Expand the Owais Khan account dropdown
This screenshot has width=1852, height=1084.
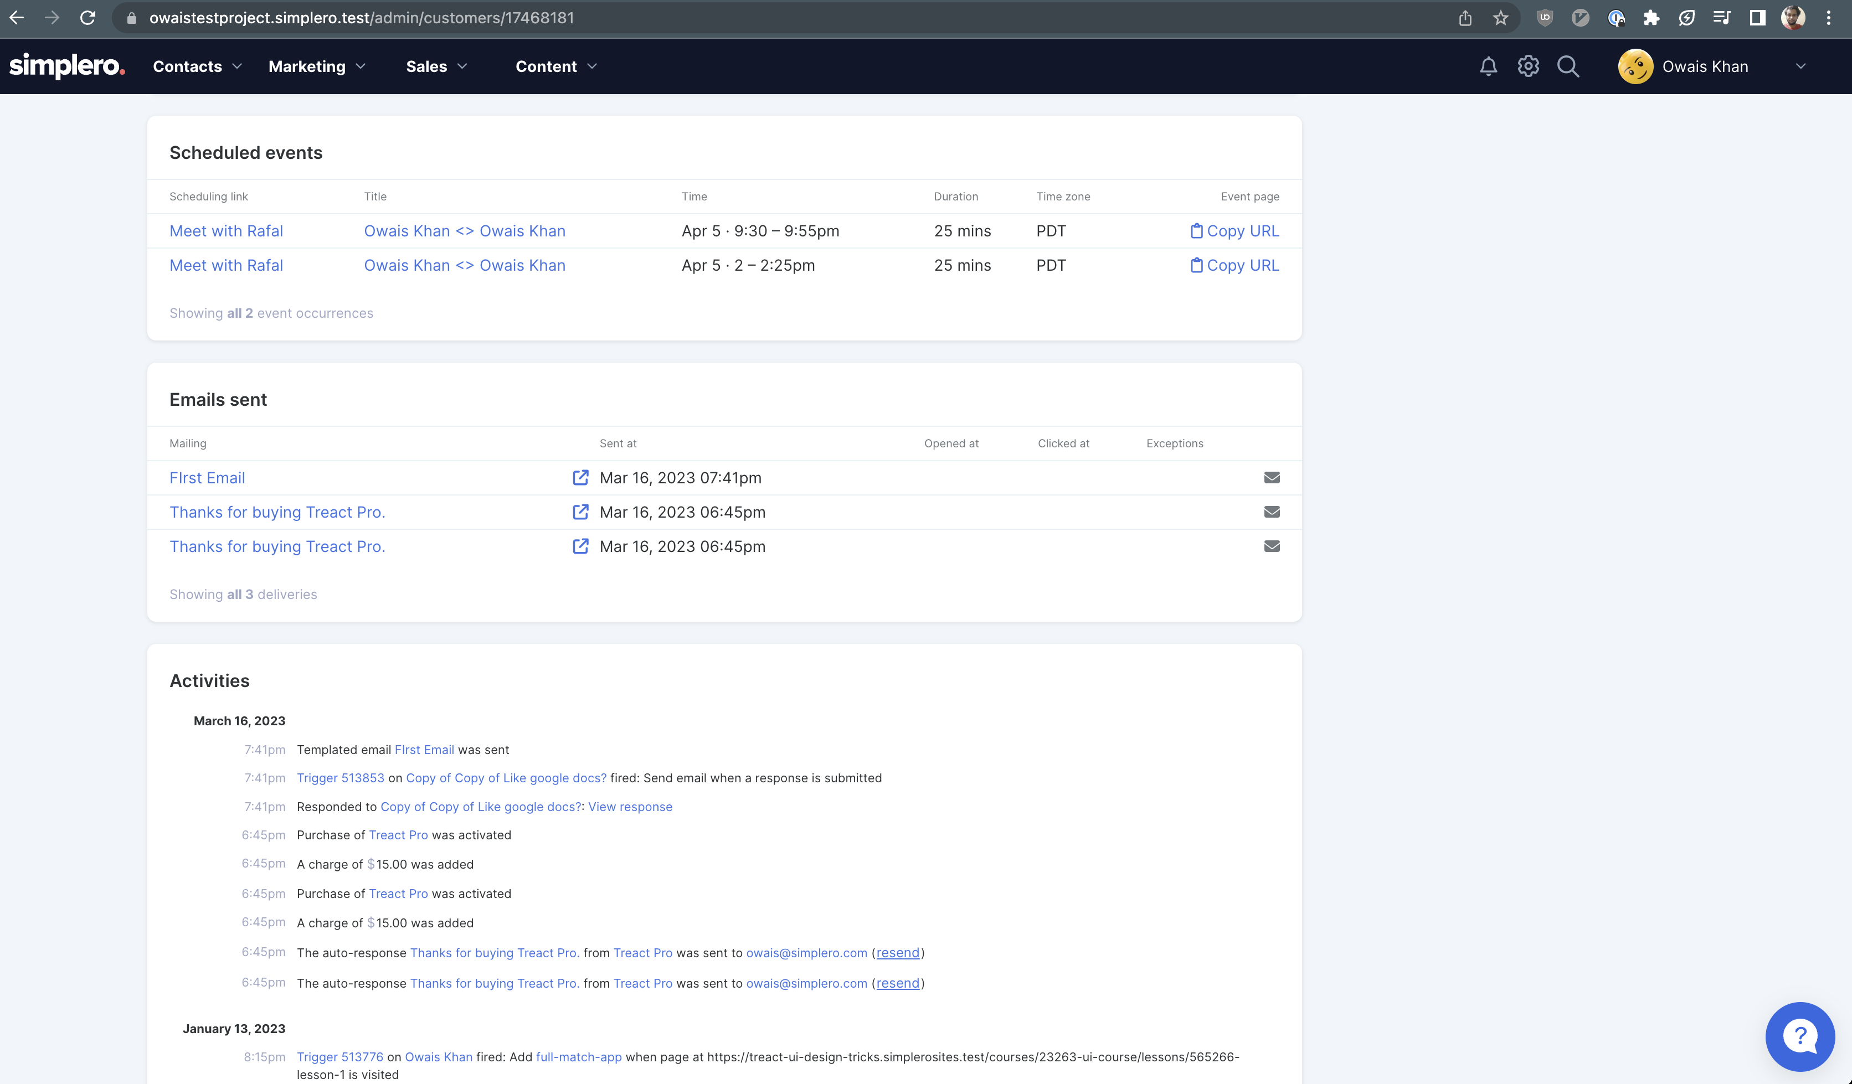coord(1800,66)
